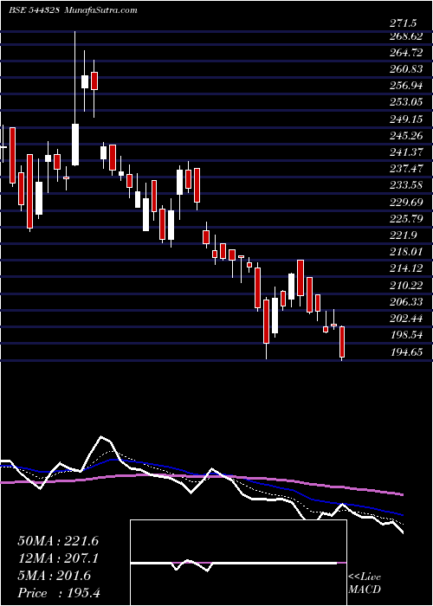Click the 202.44 price axis label

coord(406,319)
